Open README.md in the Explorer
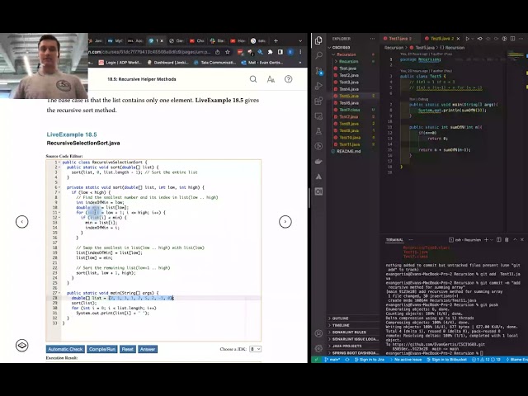The image size is (528, 396). click(352, 151)
